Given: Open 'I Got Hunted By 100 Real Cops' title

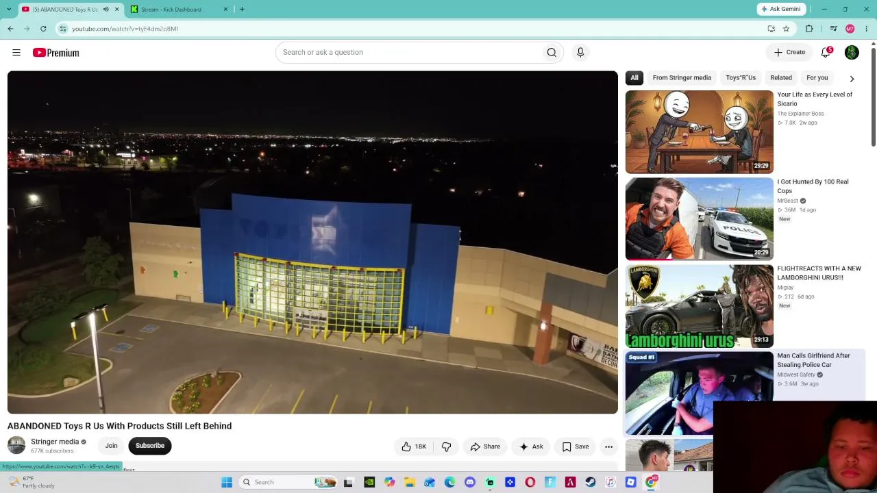Looking at the screenshot, I should [813, 186].
